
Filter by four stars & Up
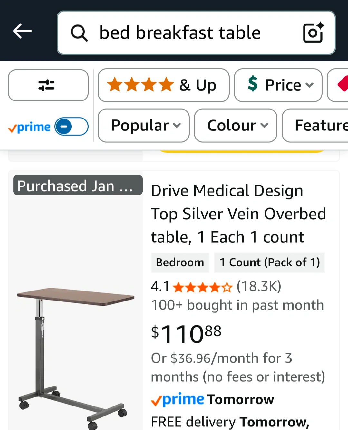click(x=164, y=85)
